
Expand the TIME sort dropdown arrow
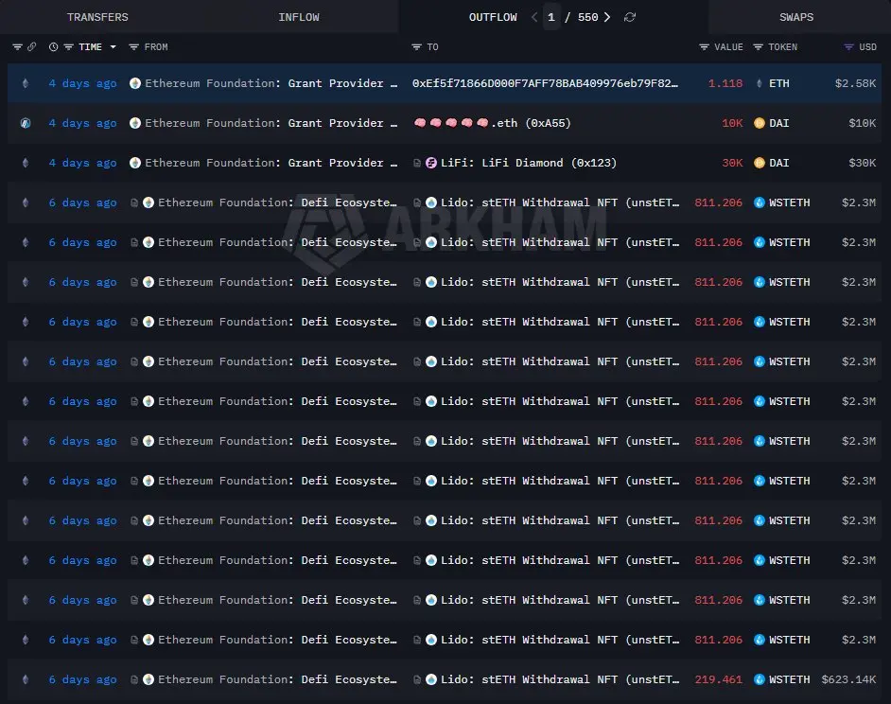114,47
